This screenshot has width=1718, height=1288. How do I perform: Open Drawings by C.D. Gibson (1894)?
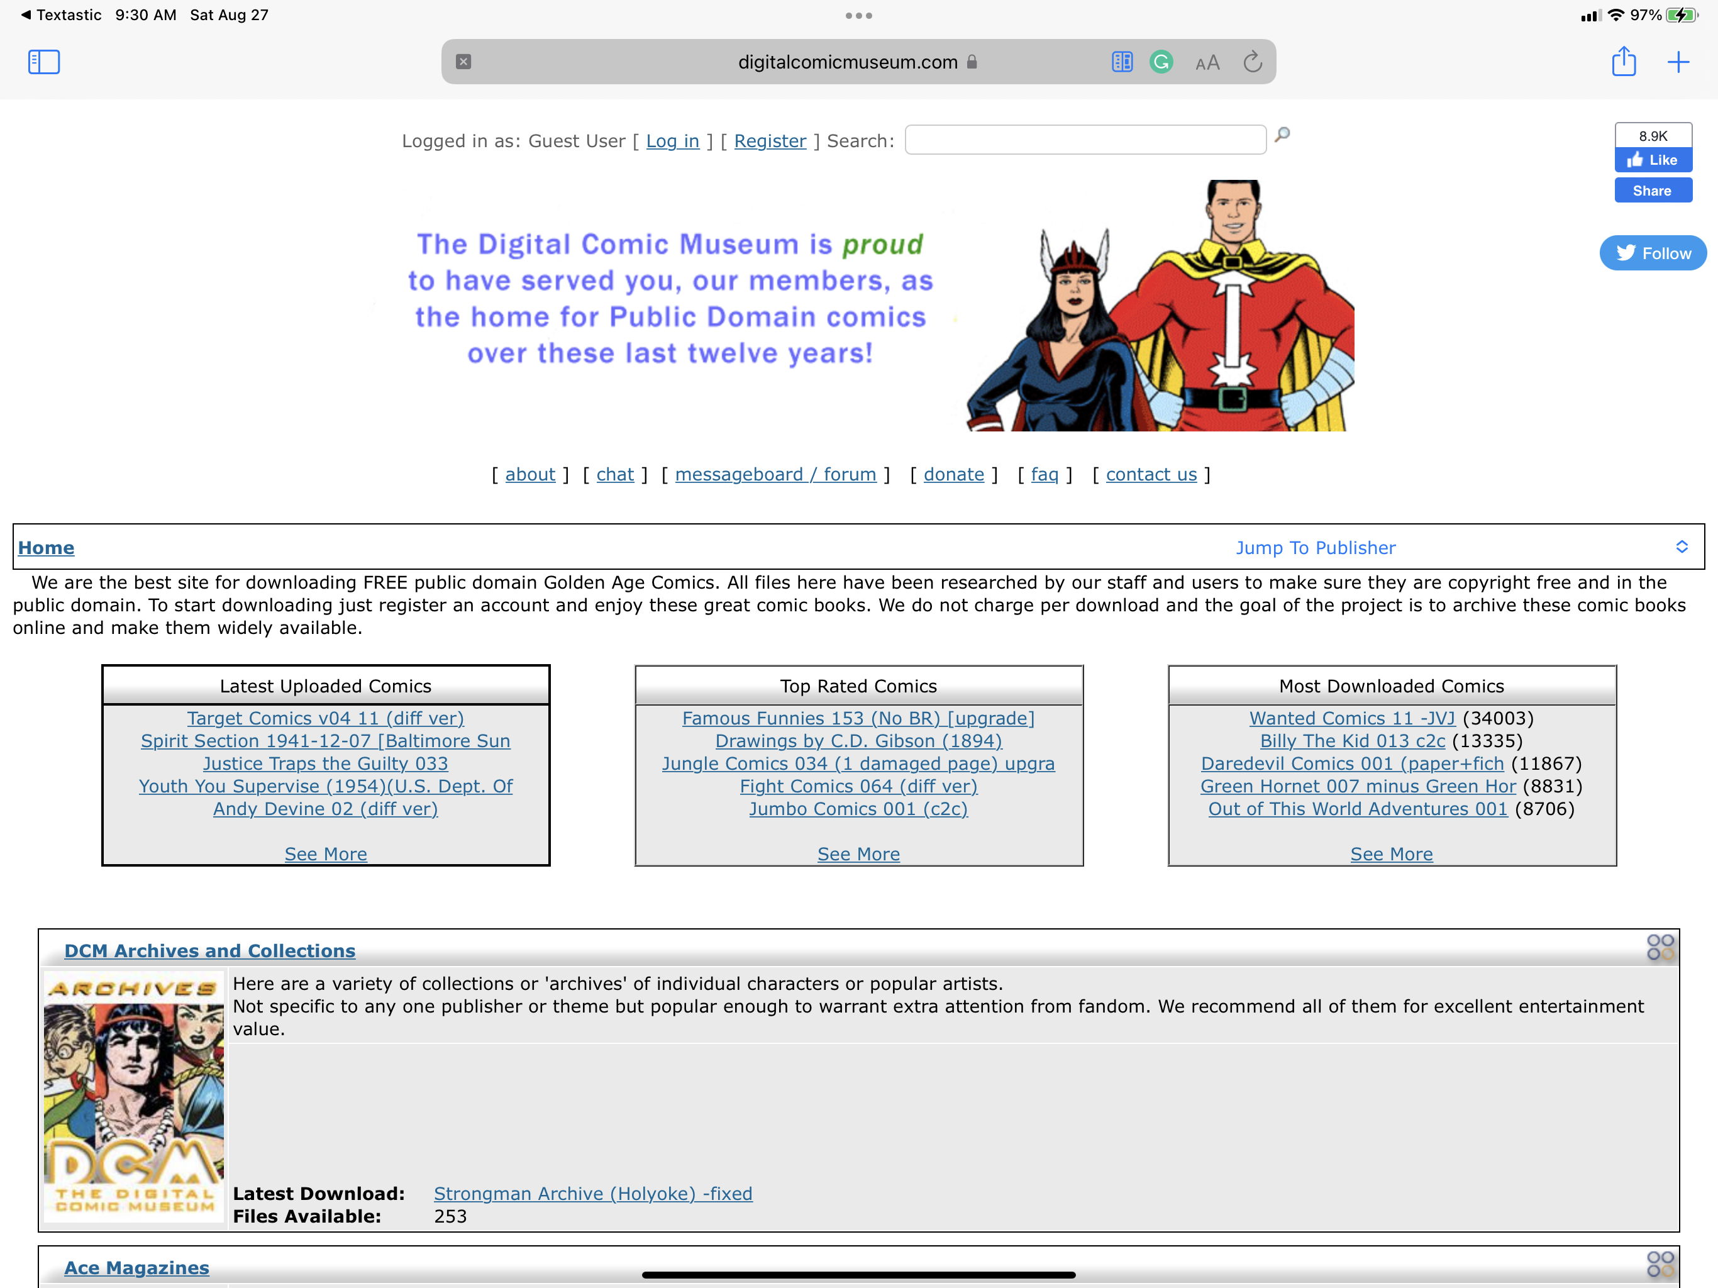858,741
